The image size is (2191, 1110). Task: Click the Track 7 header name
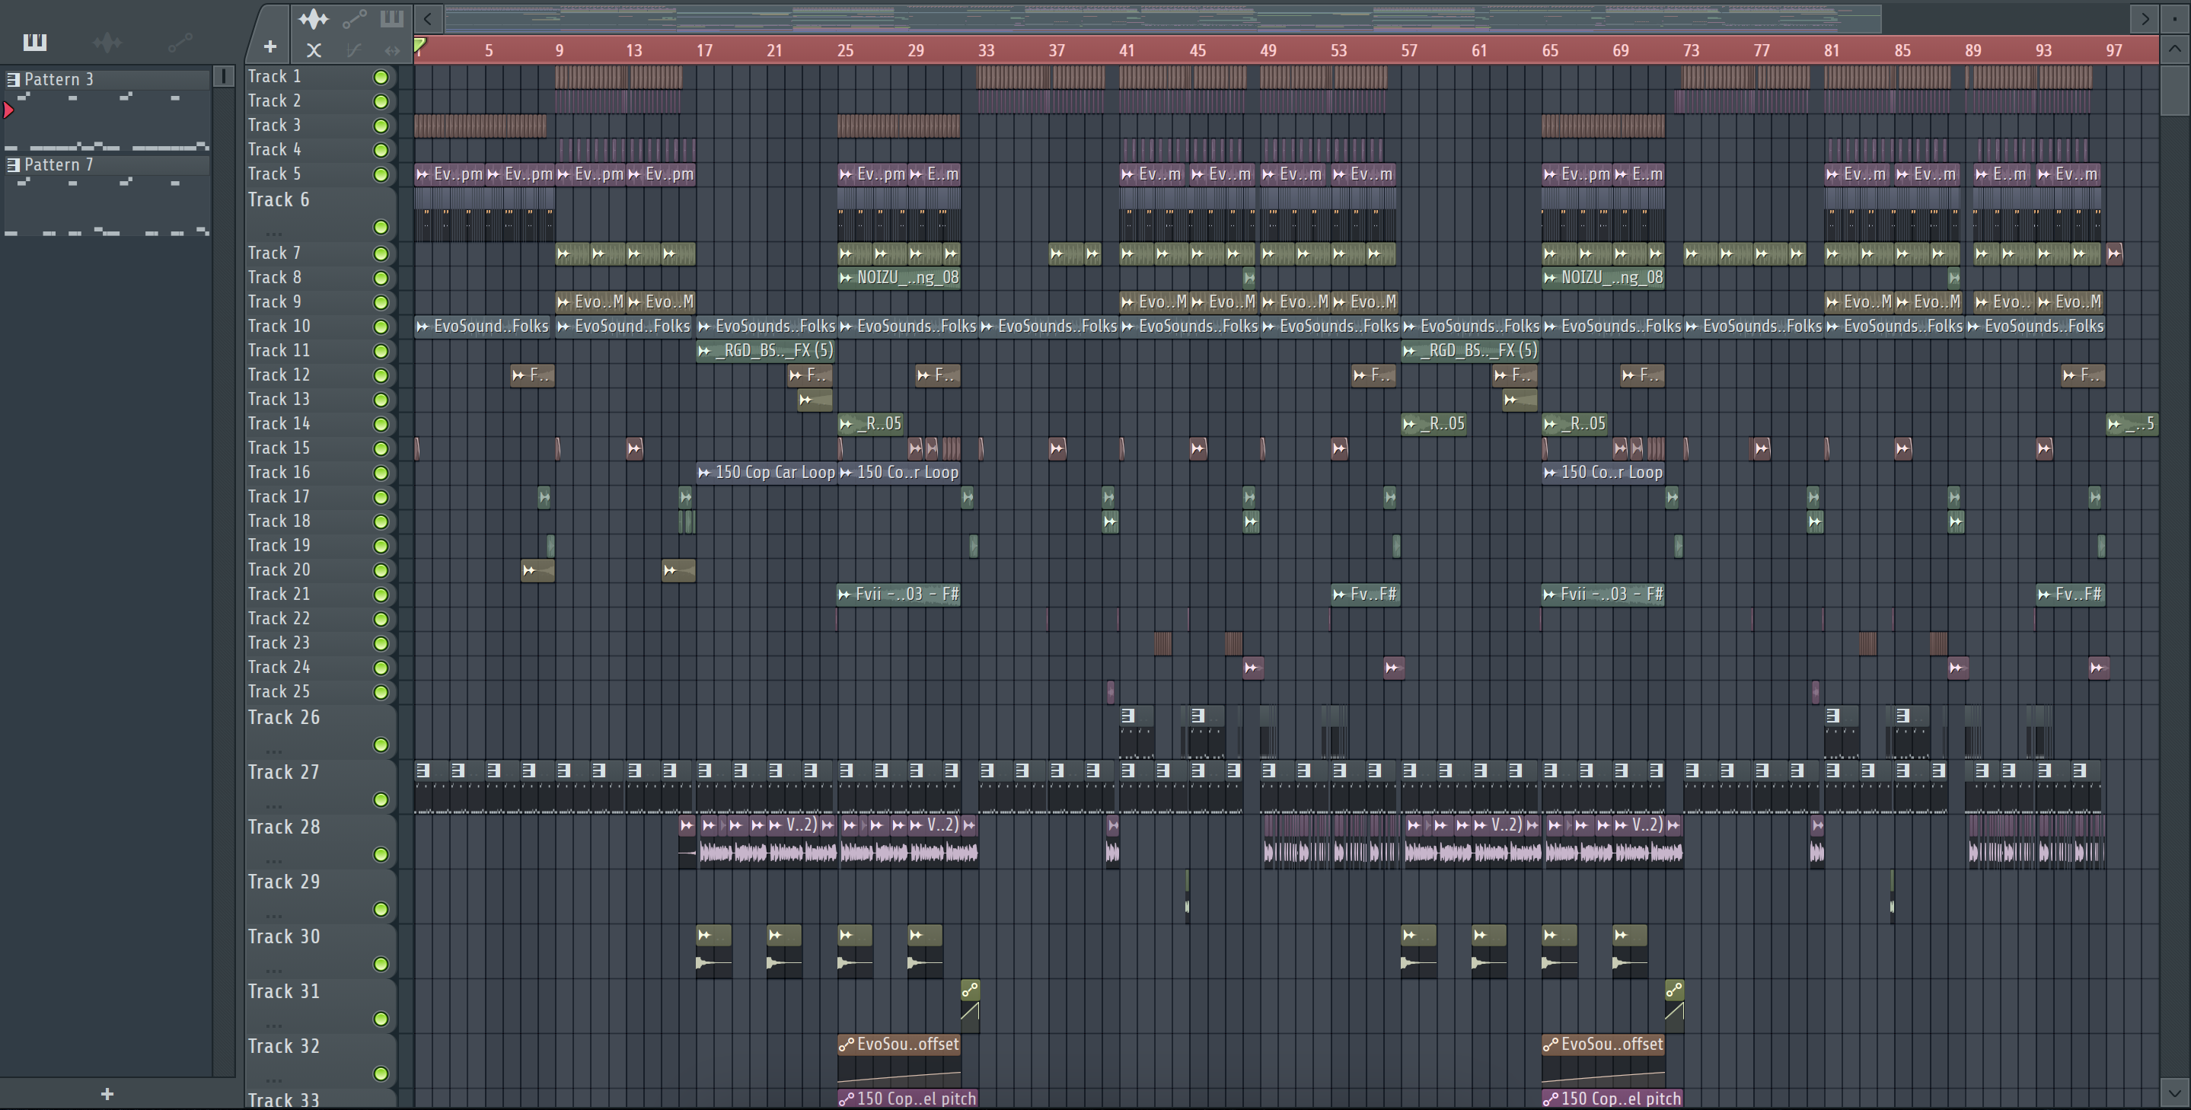pyautogui.click(x=274, y=253)
